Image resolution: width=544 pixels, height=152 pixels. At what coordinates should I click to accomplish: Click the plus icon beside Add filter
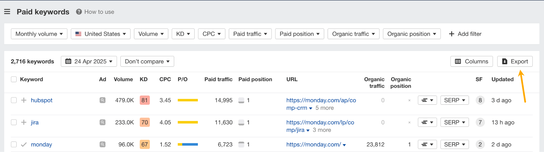[452, 34]
